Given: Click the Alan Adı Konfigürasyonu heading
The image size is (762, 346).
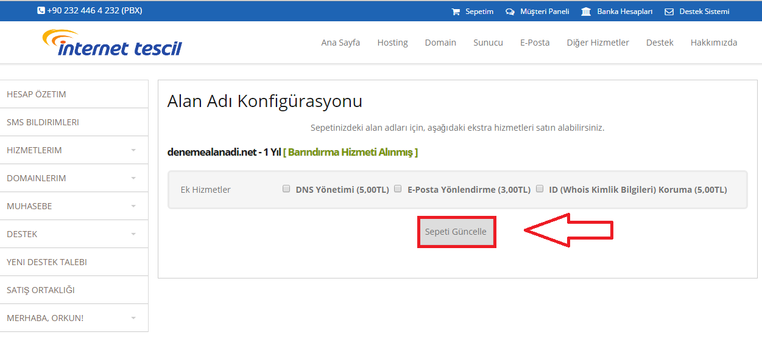Looking at the screenshot, I should click(x=265, y=101).
